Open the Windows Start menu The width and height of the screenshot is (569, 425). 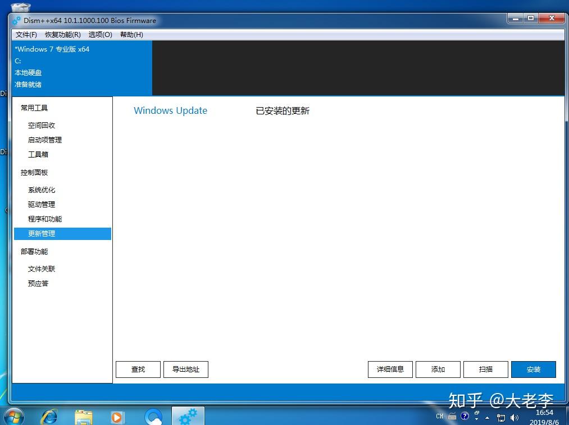pos(13,417)
